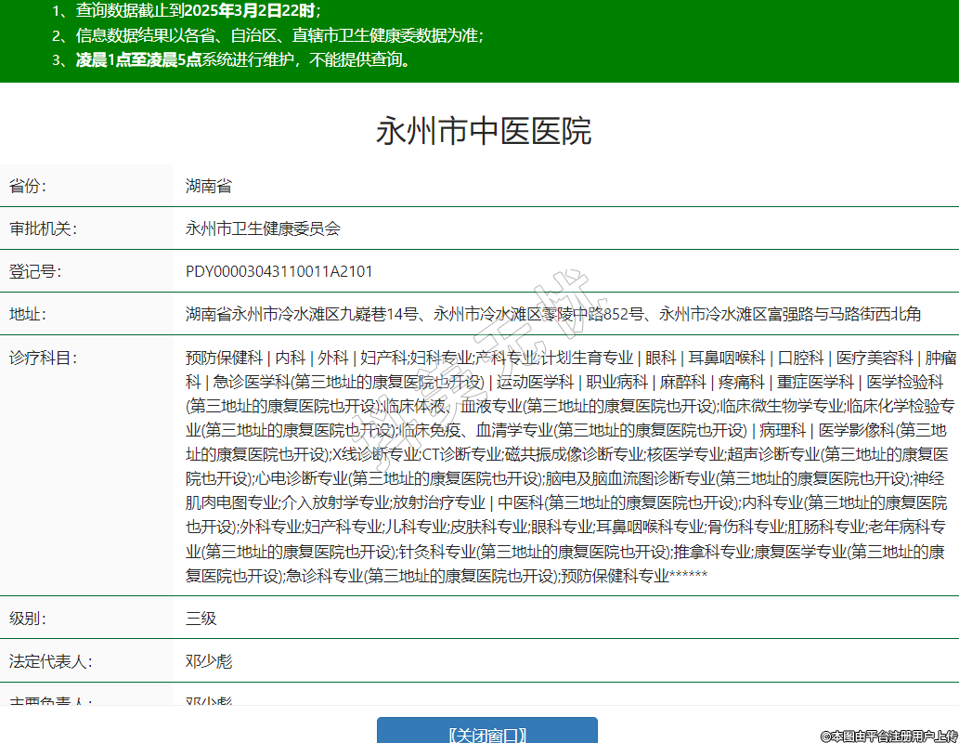This screenshot has width=959, height=743.
Task: Click the 地址 field label
Action: tap(27, 314)
